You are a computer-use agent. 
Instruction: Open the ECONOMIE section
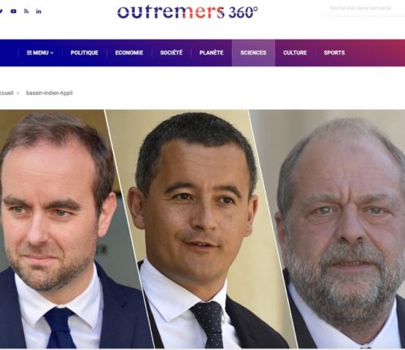tap(129, 52)
